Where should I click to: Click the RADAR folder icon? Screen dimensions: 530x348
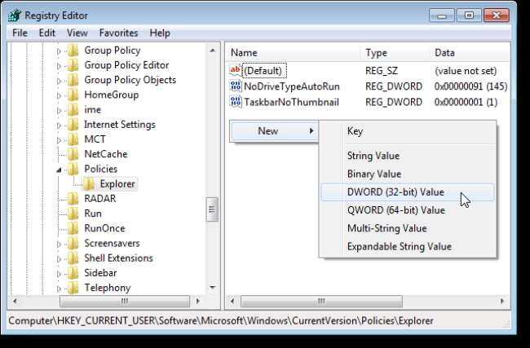click(x=73, y=200)
